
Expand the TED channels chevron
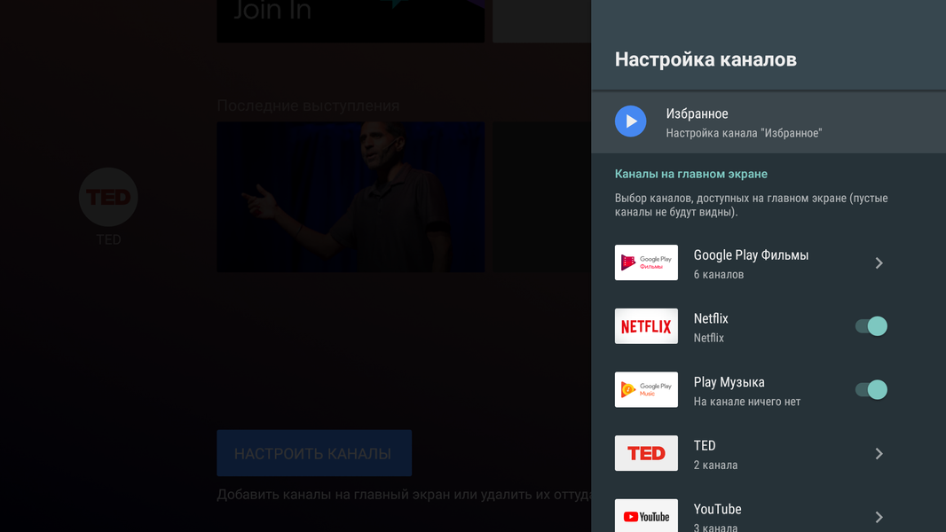coord(879,454)
